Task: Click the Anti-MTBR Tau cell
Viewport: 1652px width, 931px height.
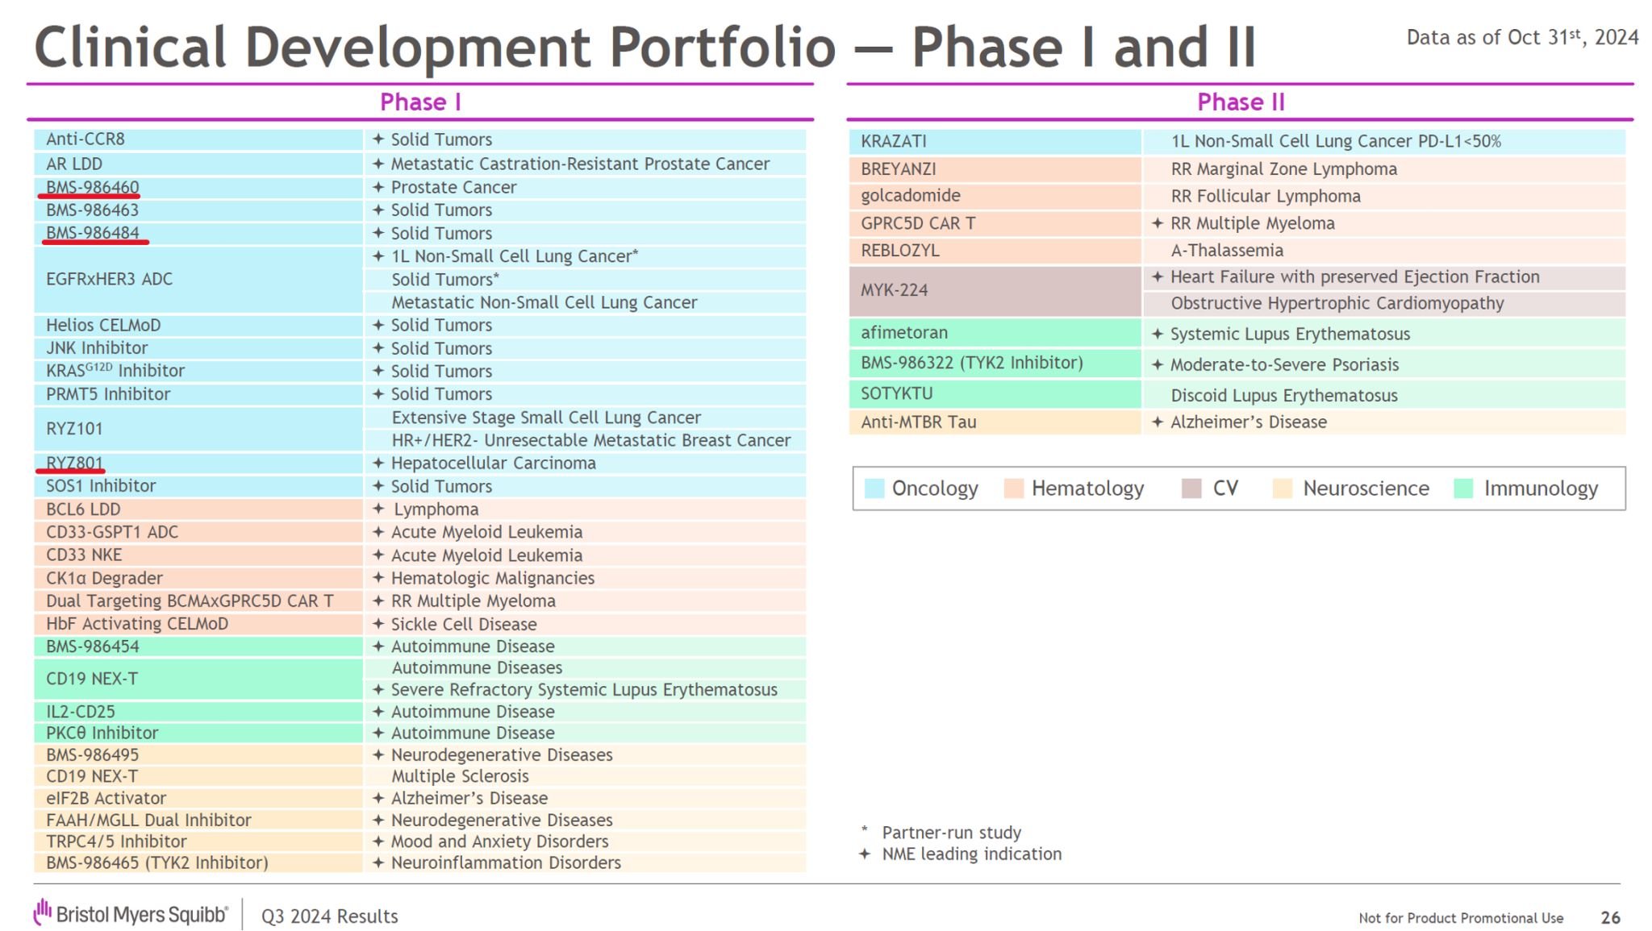Action: [995, 422]
